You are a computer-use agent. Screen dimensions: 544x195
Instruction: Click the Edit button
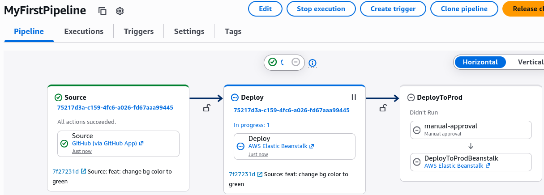(x=266, y=8)
